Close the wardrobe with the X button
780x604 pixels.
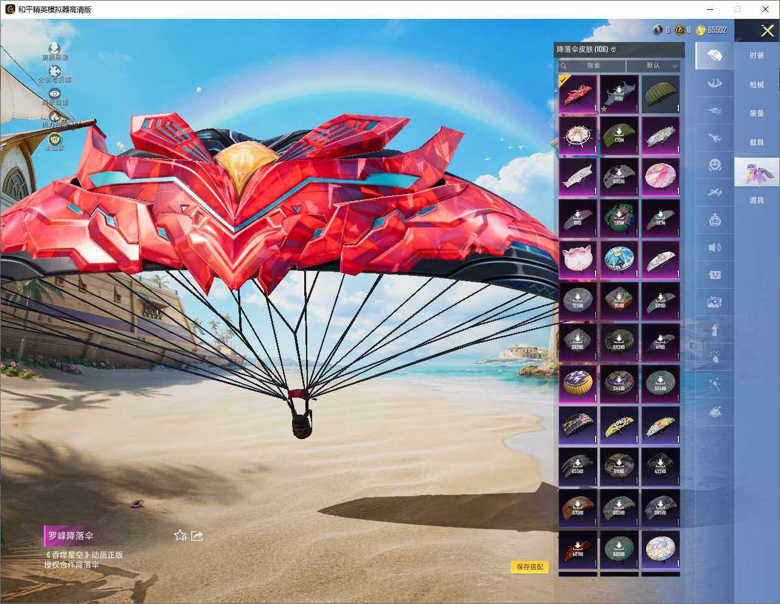pos(767,30)
